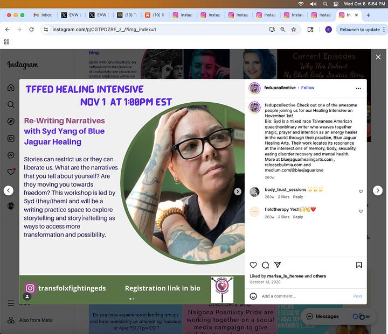388x334 pixels.
Task: Open Notifications heart in sidebar
Action: pos(11,172)
